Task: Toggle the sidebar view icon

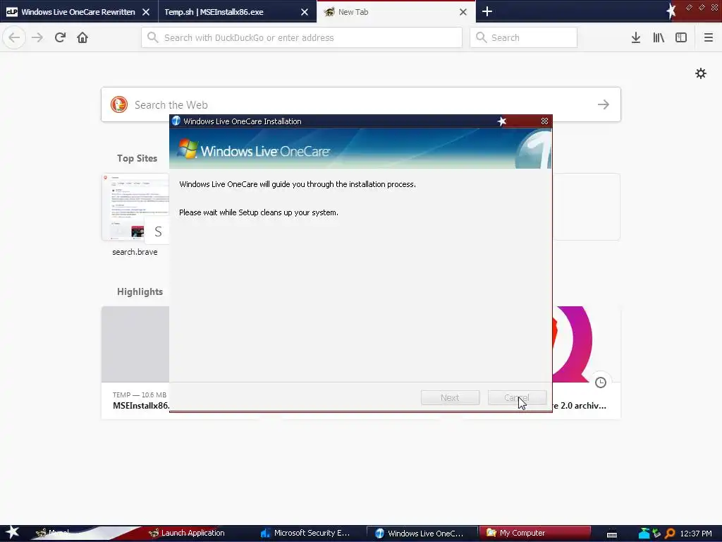Action: click(x=681, y=37)
